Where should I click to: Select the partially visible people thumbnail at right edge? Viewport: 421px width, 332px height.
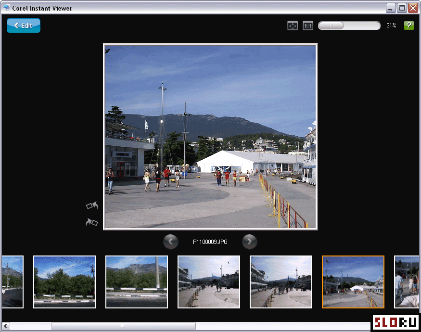(407, 282)
